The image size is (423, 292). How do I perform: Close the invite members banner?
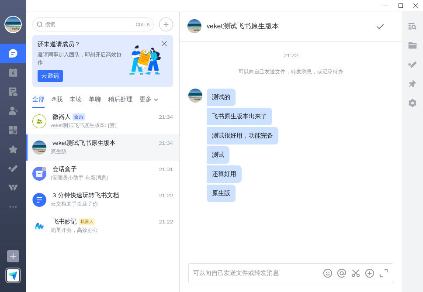(x=164, y=44)
